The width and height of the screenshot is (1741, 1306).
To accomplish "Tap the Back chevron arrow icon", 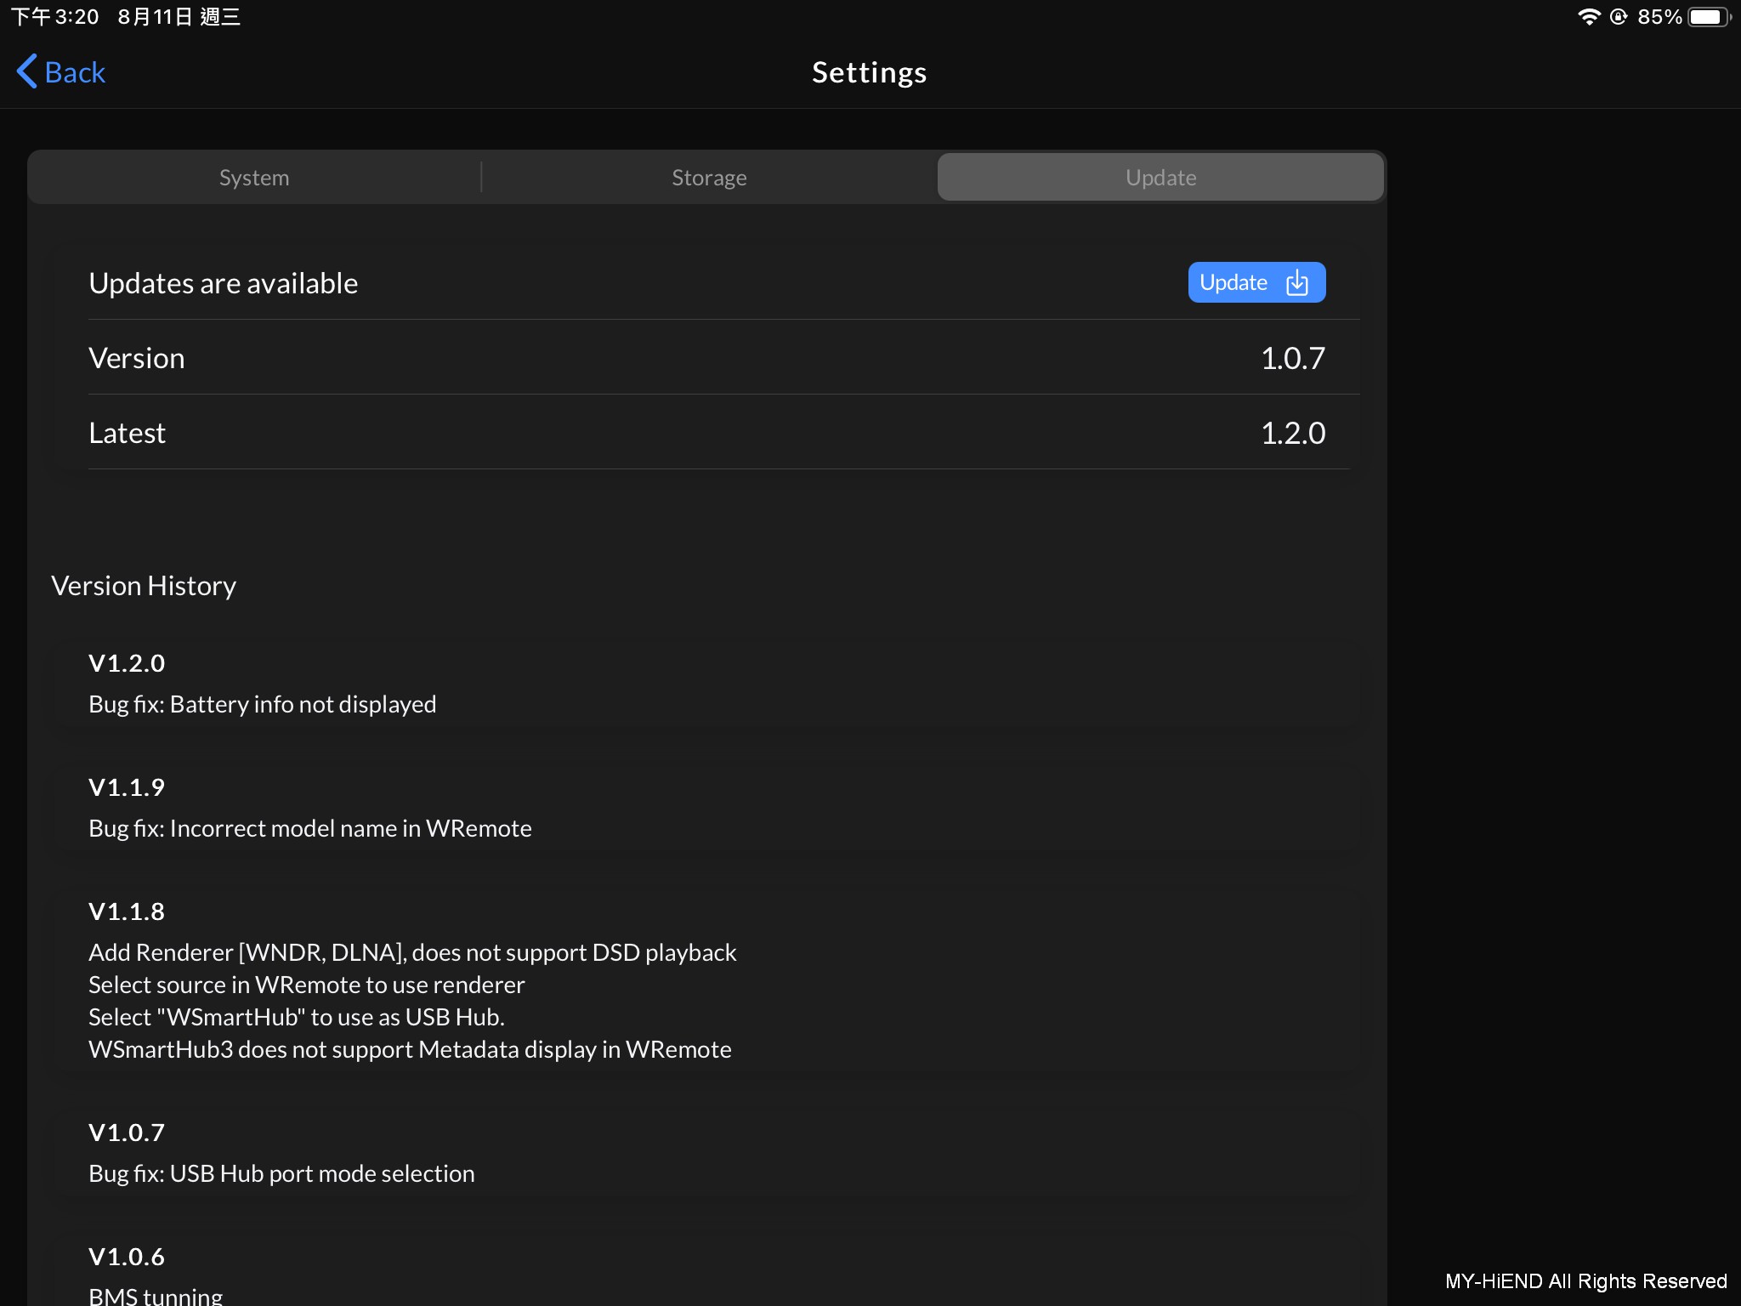I will pos(27,71).
